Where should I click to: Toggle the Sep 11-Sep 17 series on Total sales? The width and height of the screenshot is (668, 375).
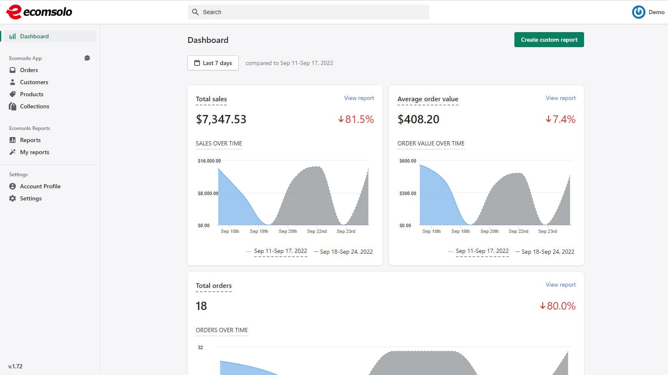click(280, 251)
